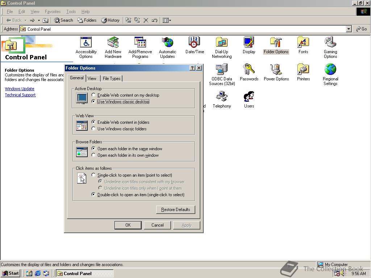Click the Copy To toolbar icon
The height and width of the screenshot is (278, 371).
pyautogui.click(x=137, y=20)
